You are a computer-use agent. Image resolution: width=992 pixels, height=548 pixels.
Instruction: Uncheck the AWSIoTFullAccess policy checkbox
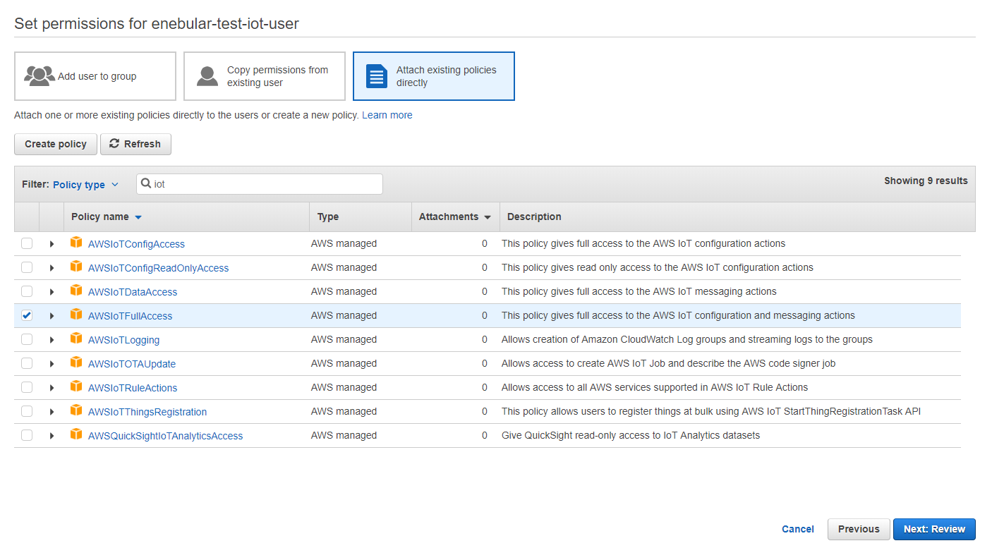27,315
